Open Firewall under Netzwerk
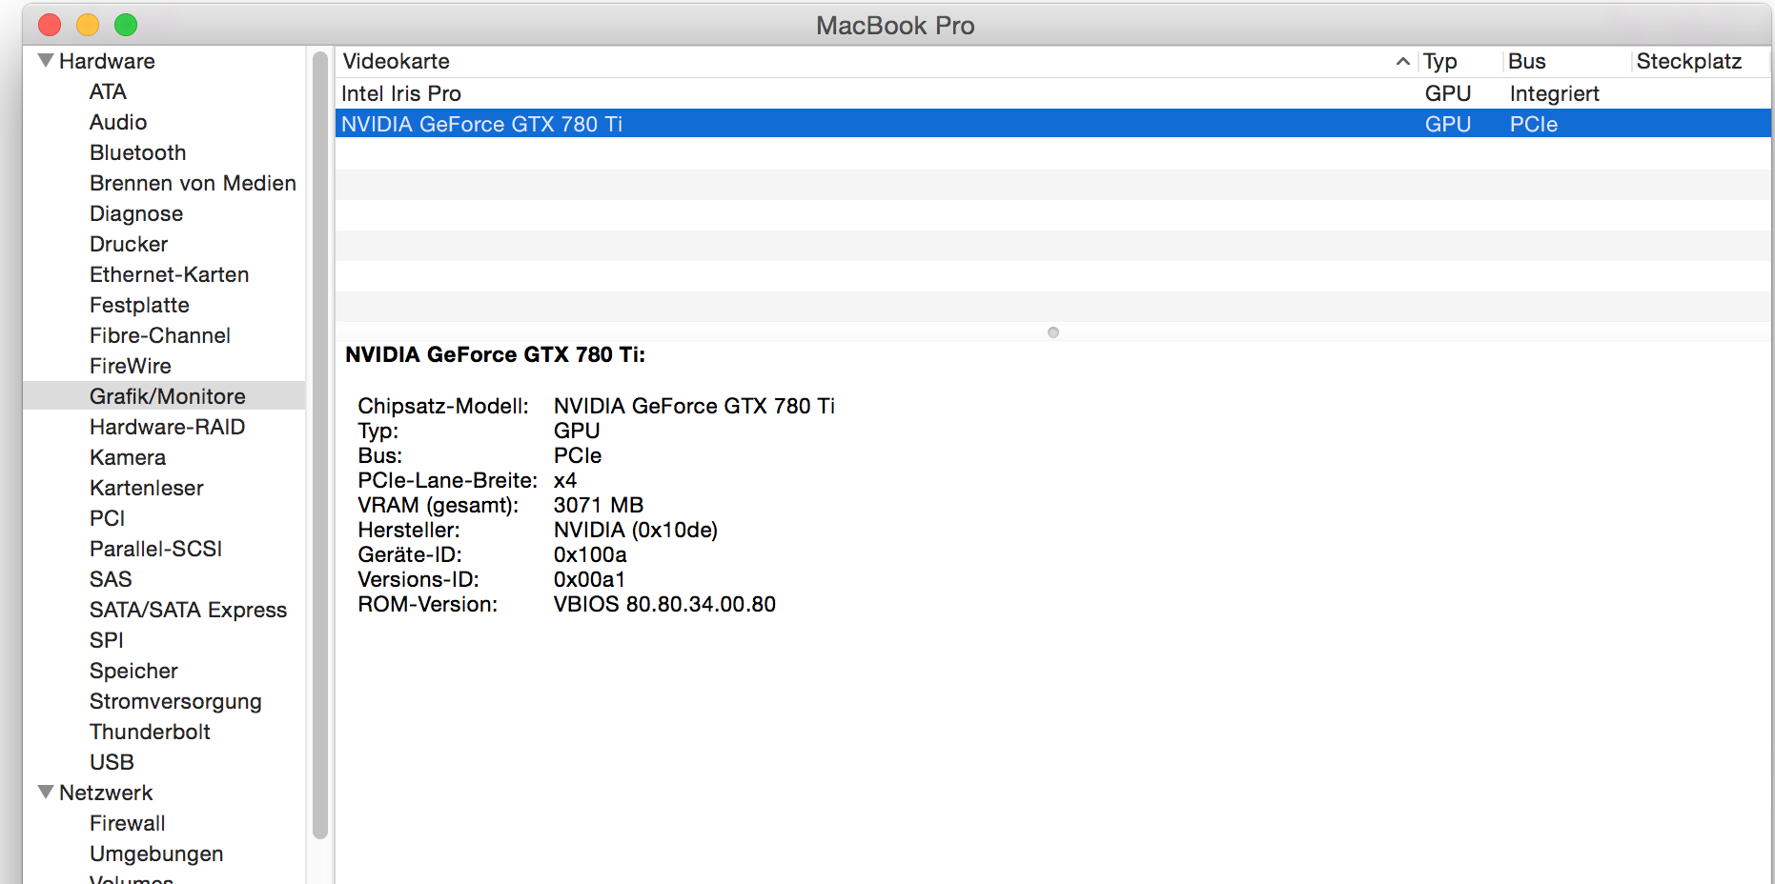The image size is (1775, 884). click(128, 823)
